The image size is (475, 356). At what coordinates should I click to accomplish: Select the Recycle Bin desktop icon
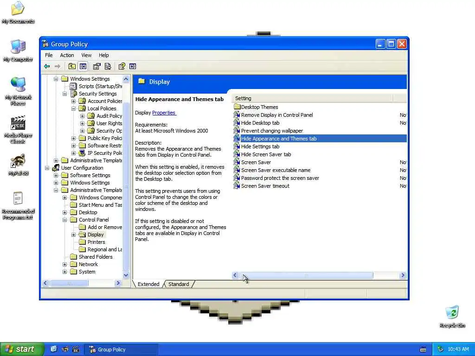click(452, 316)
